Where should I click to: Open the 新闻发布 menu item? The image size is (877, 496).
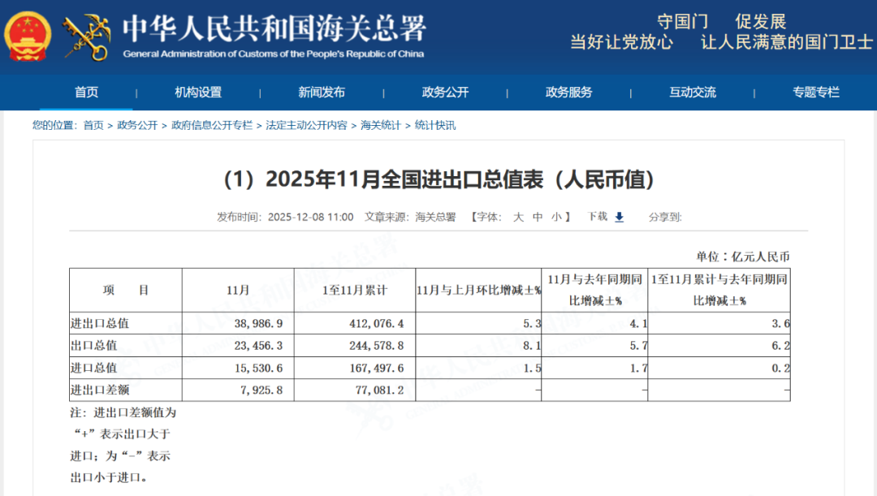[320, 93]
